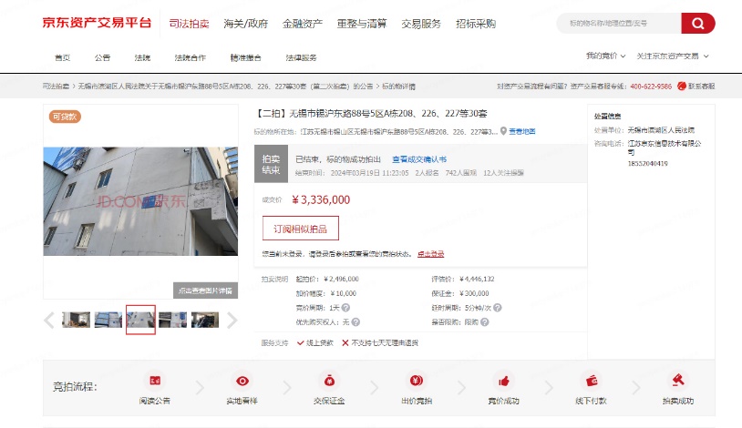742x428 pixels.
Task: Click the 保证金 ¥300,000 value
Action: tap(474, 293)
